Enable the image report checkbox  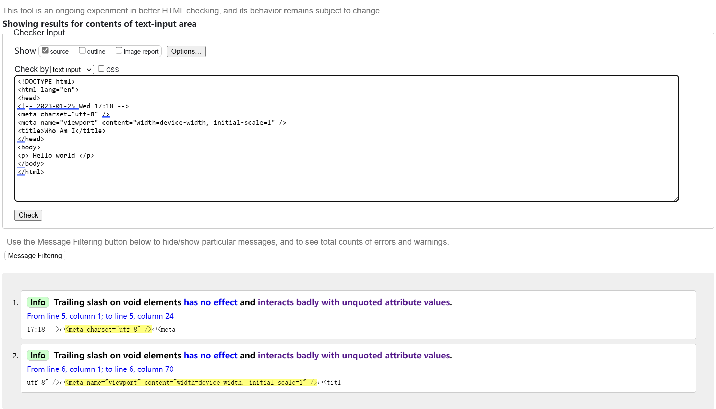(x=119, y=50)
